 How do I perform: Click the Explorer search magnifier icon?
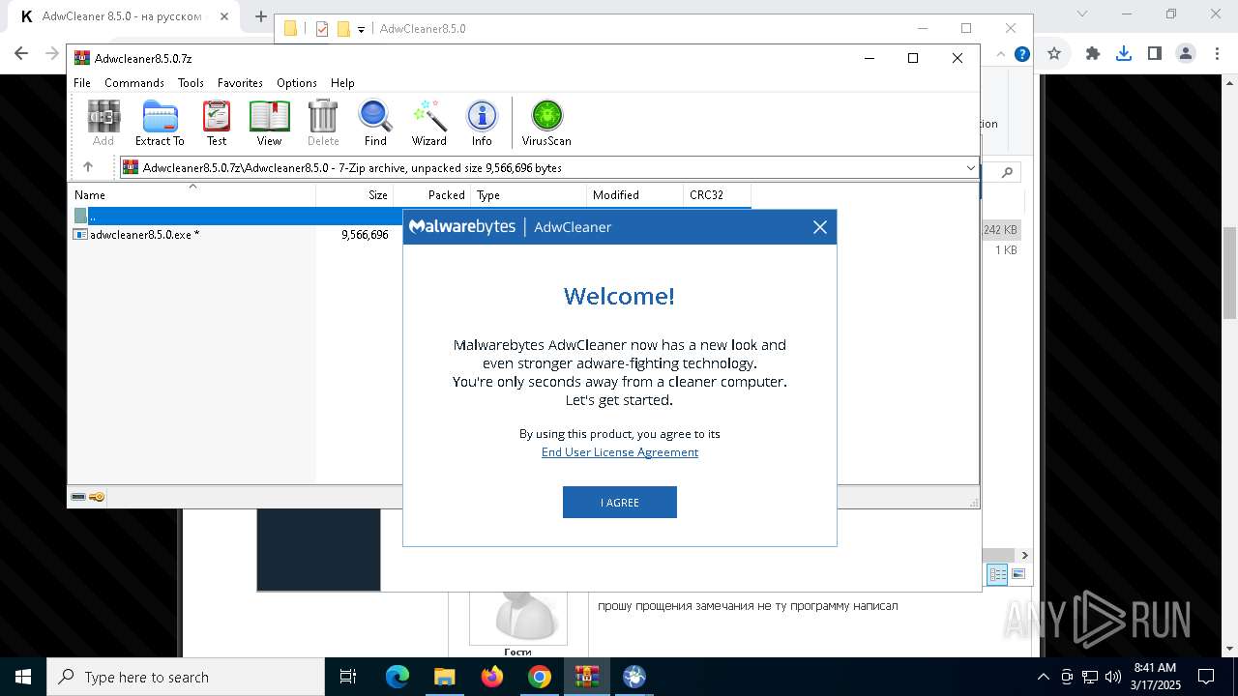pos(1007,172)
